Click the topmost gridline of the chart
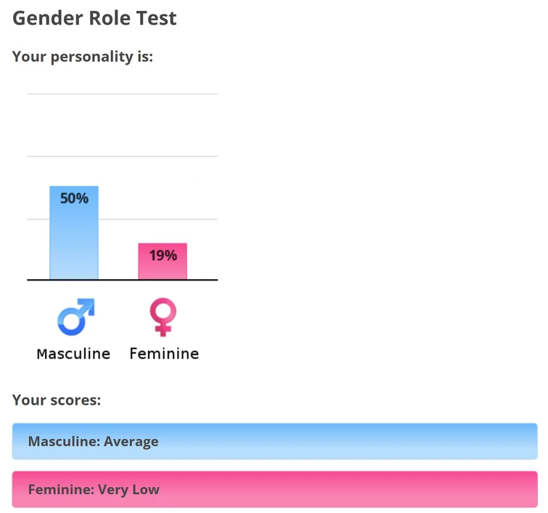This screenshot has width=548, height=513. [x=122, y=94]
